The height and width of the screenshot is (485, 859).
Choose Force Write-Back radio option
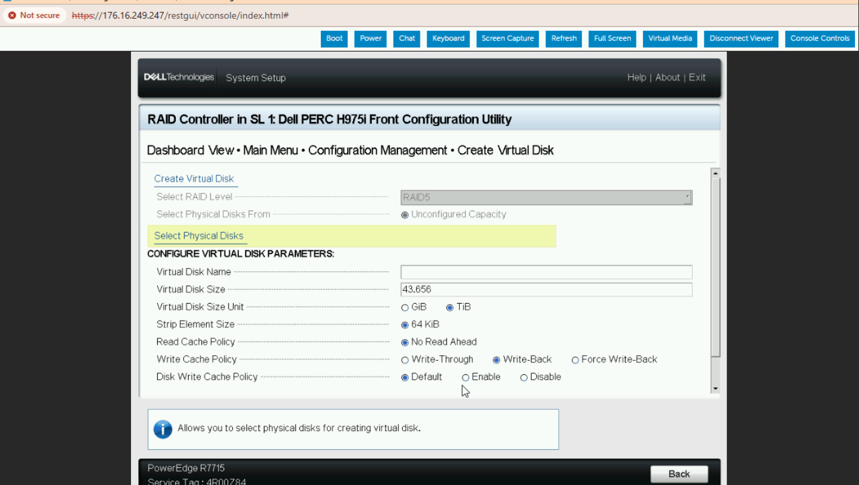coord(575,360)
